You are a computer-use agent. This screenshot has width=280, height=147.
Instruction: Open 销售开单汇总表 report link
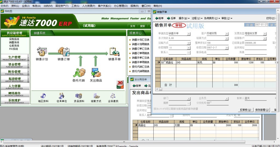point(141,58)
